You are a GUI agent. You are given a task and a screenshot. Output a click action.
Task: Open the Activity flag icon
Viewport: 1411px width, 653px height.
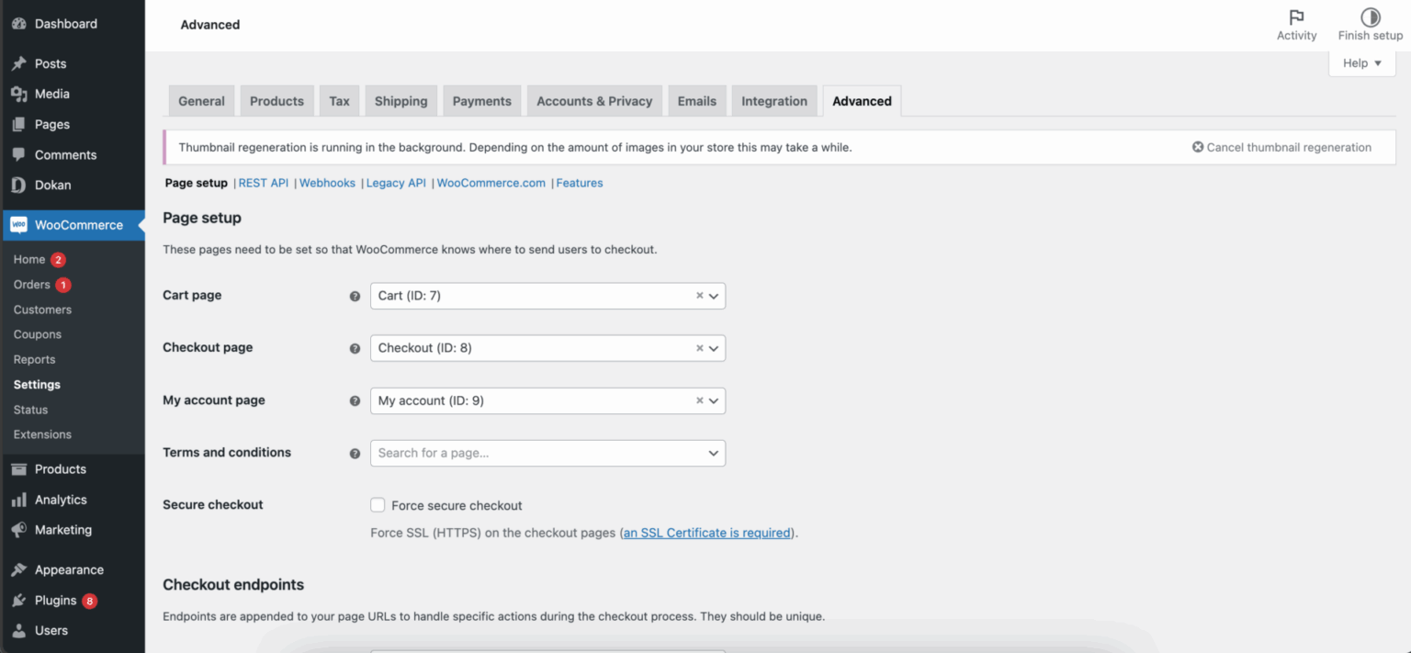[1296, 17]
